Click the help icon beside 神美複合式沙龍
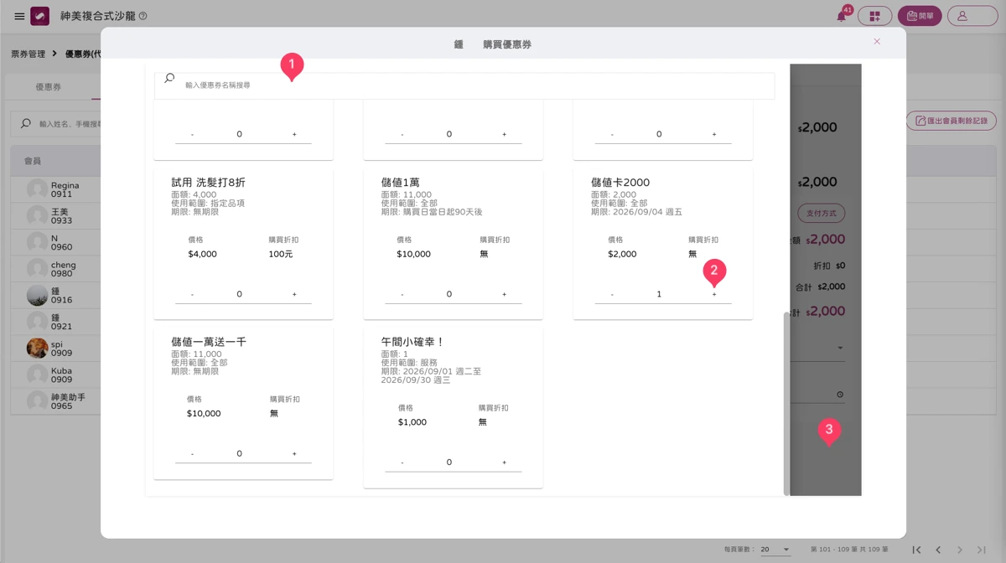Screen dimensions: 1006x563 click(x=143, y=16)
